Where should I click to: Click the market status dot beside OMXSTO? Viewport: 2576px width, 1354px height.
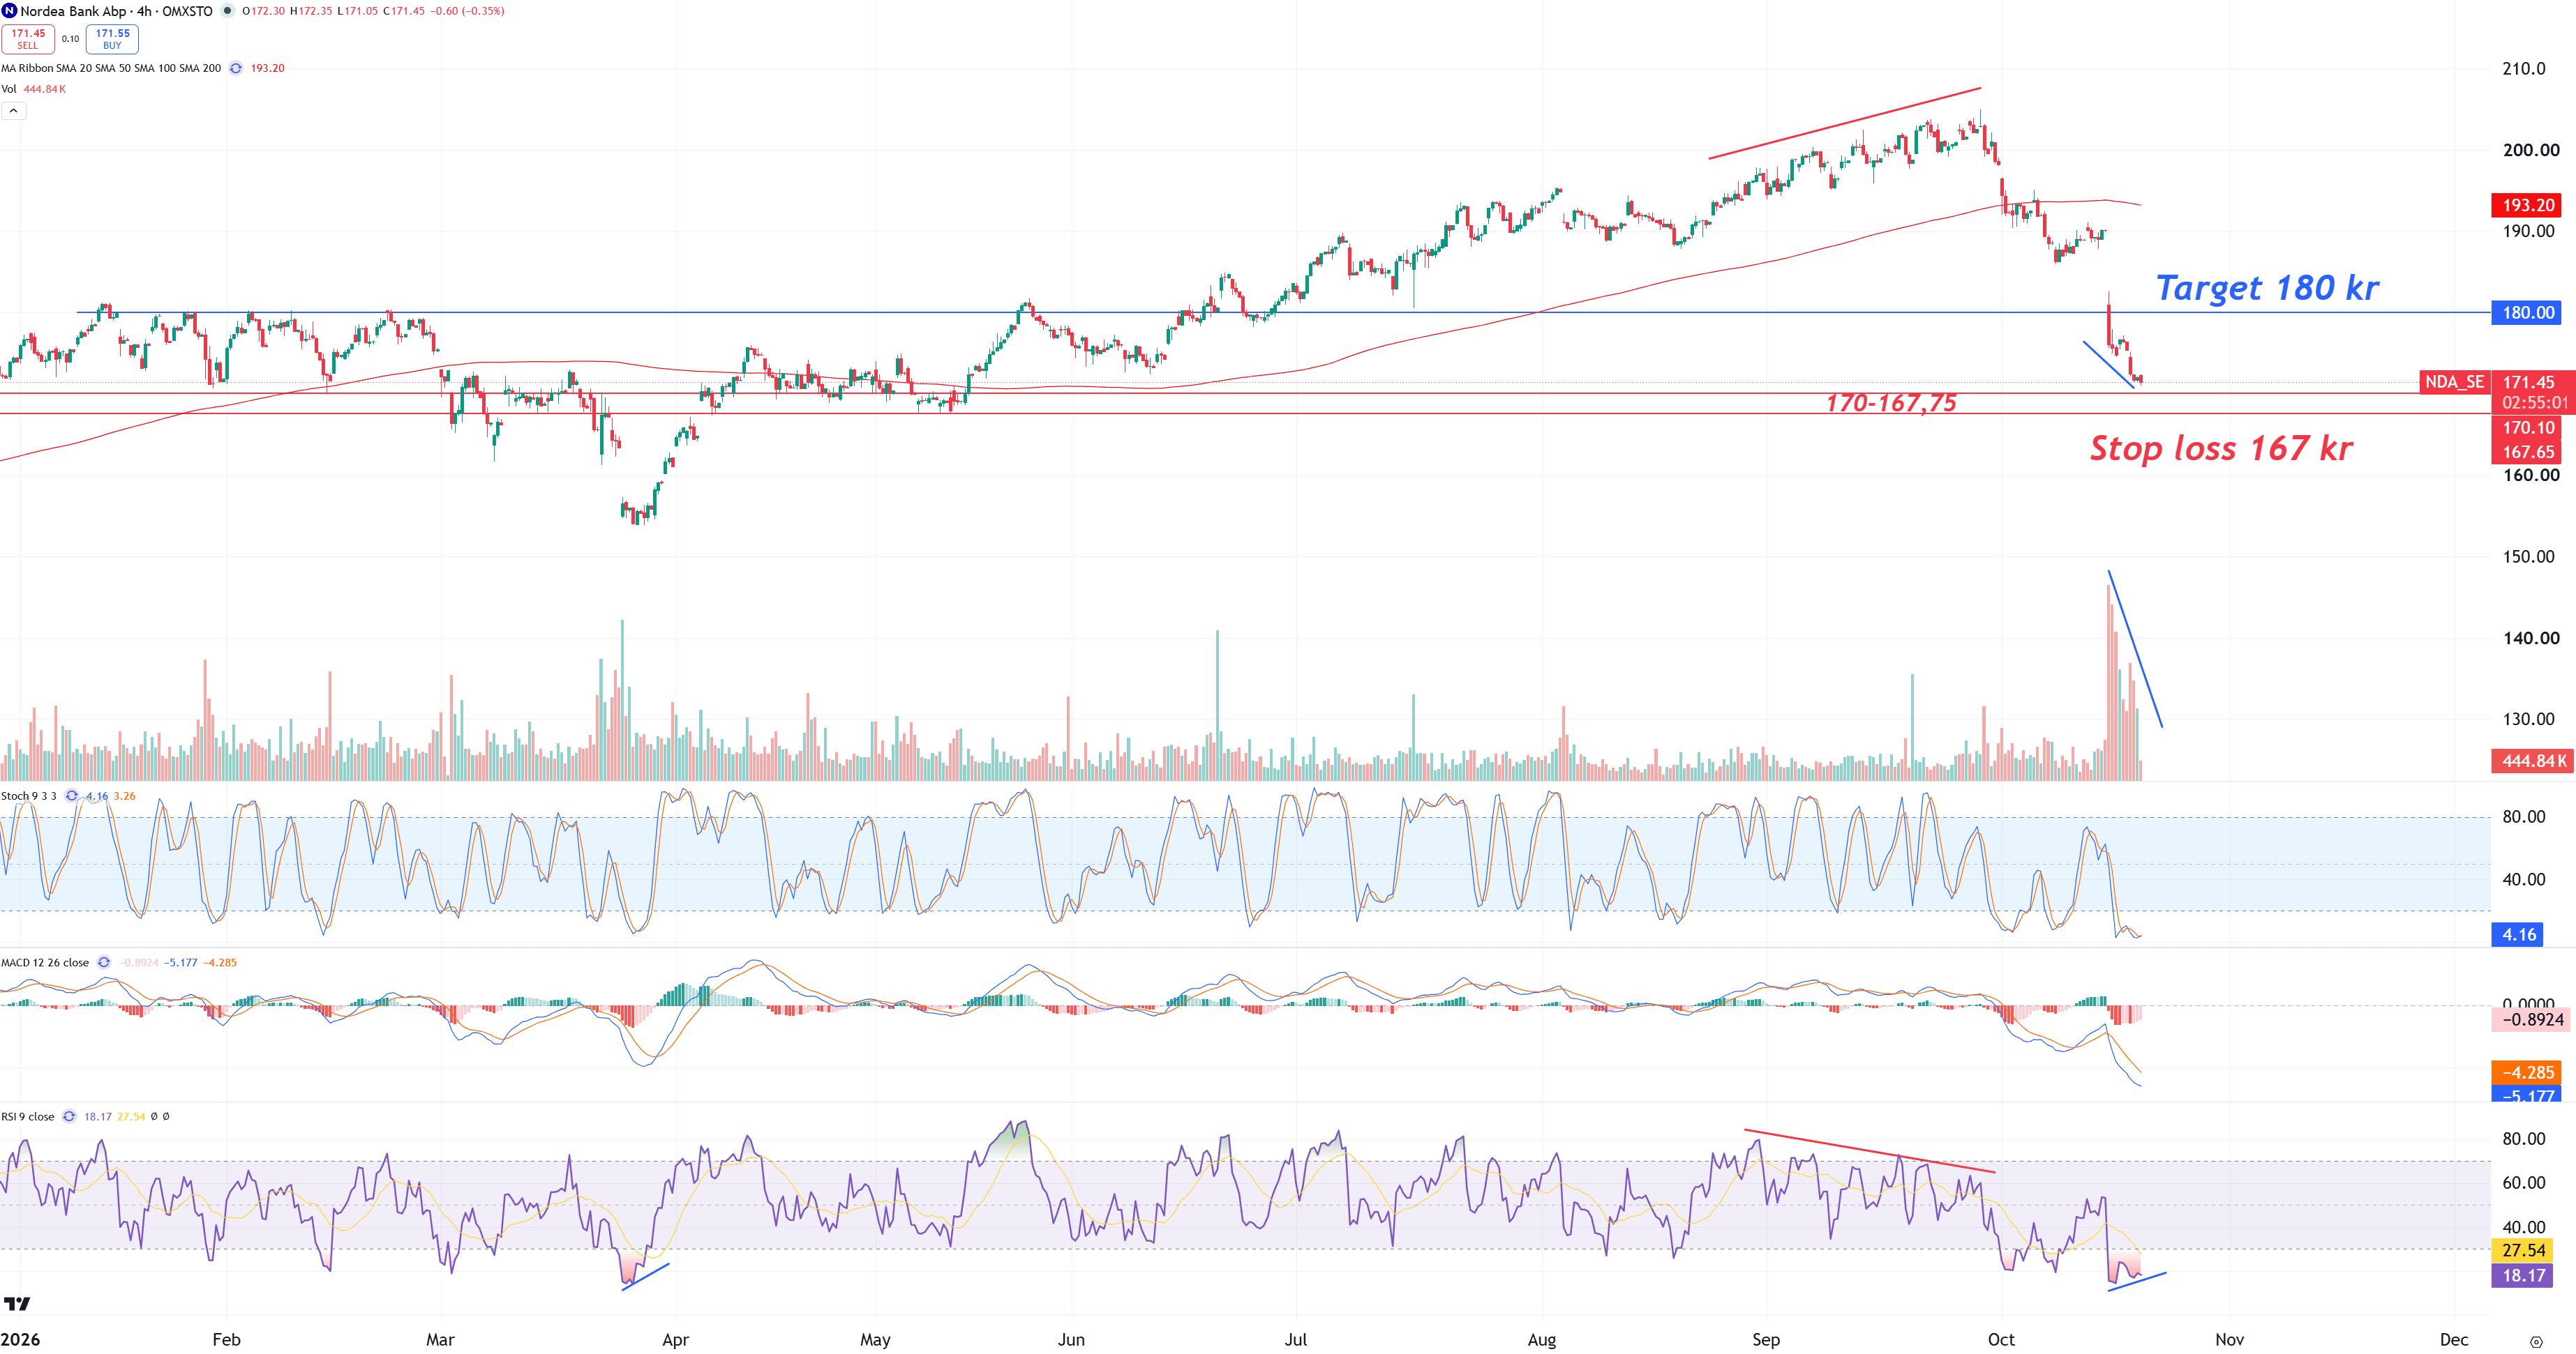228,11
